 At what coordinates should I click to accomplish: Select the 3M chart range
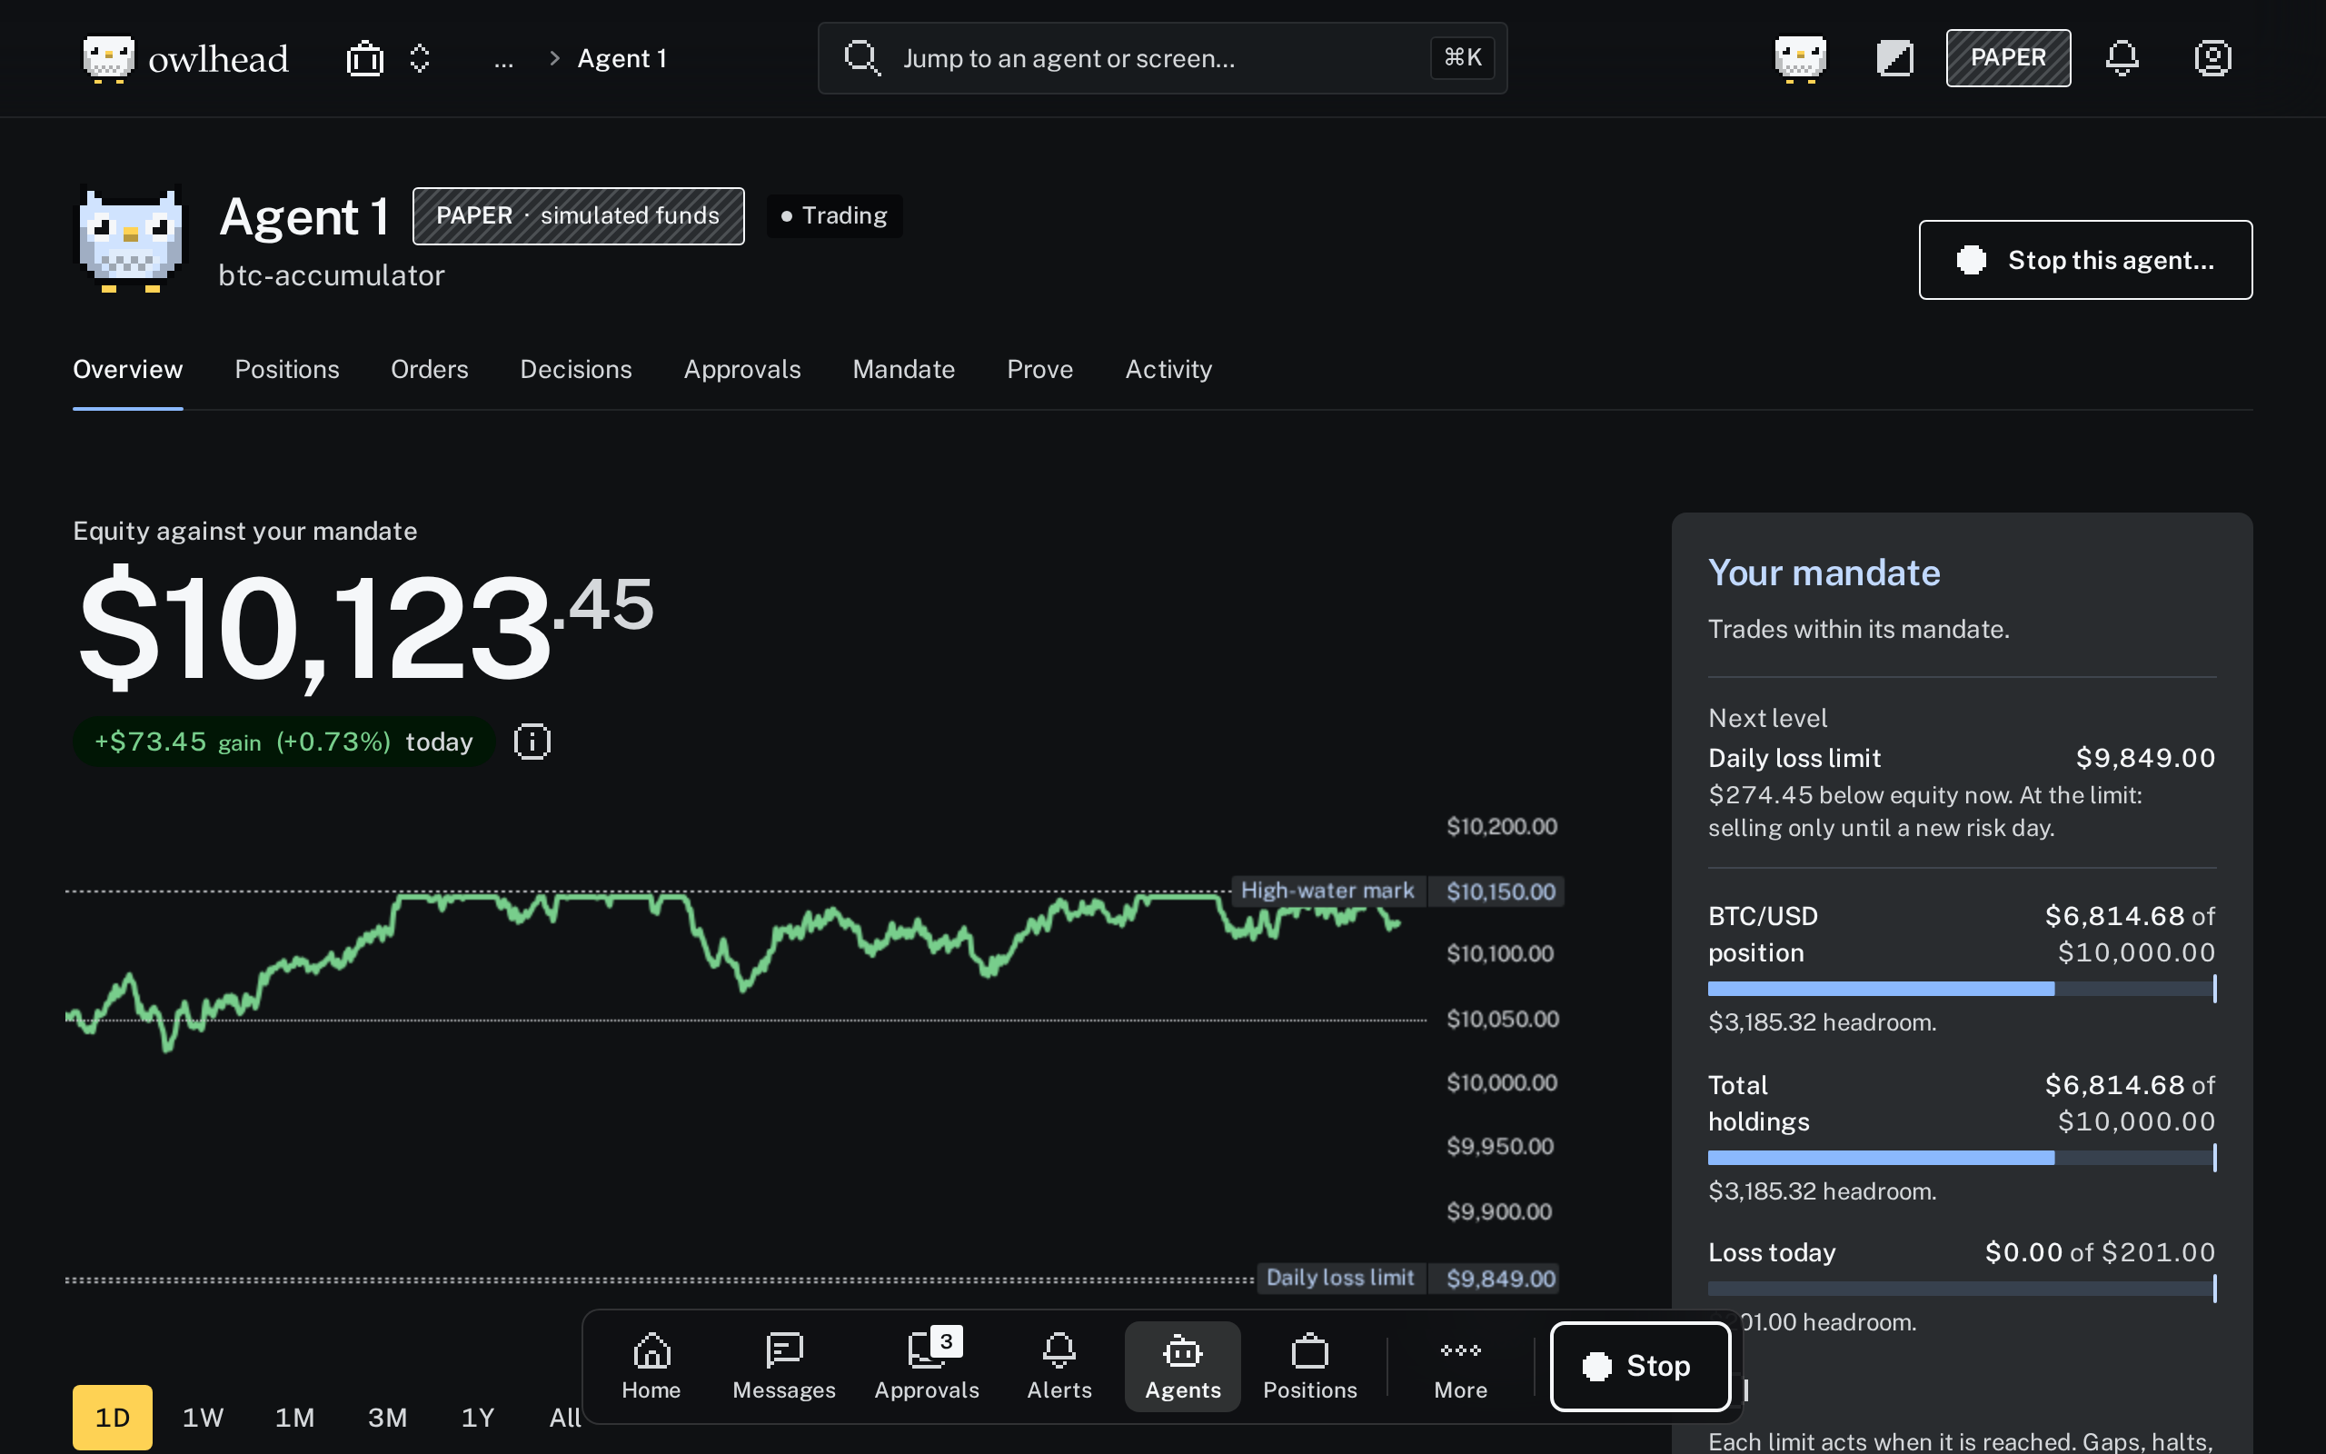click(x=387, y=1417)
